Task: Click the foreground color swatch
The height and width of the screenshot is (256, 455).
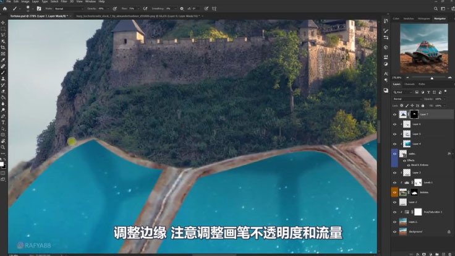Action: (x=2, y=163)
